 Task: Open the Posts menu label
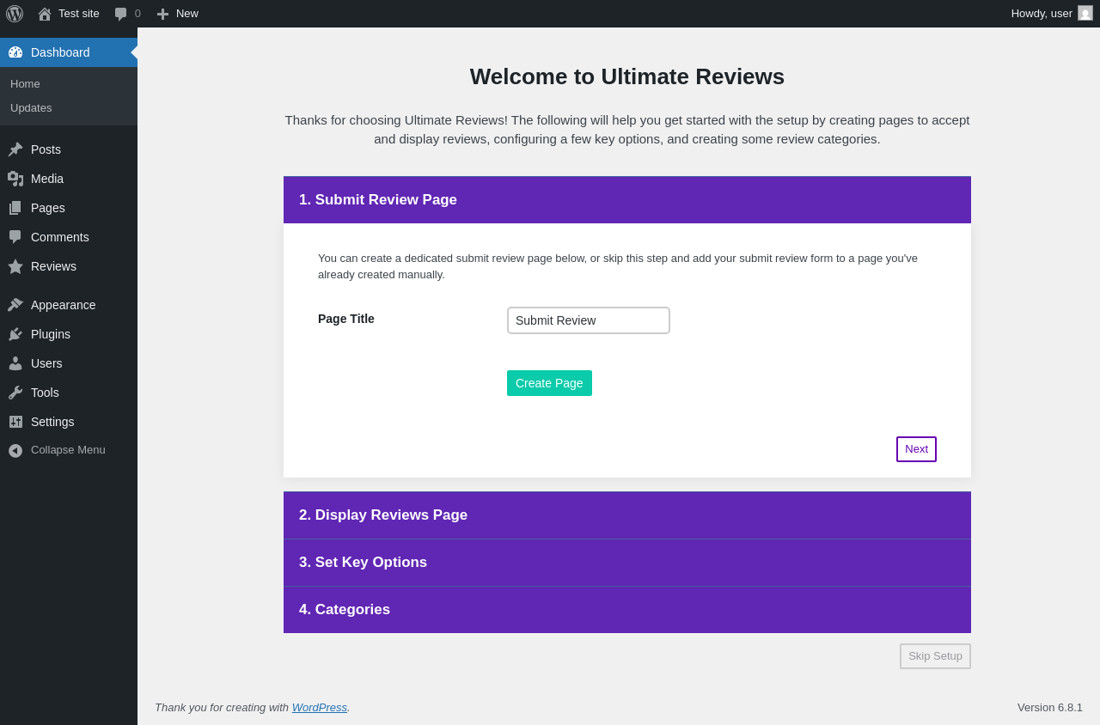[x=46, y=149]
